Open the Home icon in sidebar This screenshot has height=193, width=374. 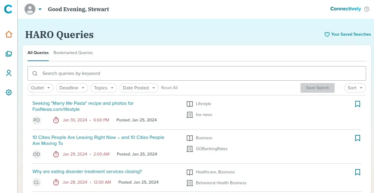coord(9,34)
